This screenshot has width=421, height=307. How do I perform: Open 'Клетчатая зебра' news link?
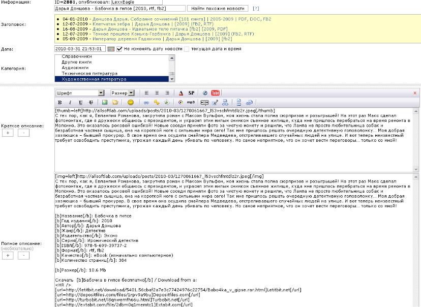pyautogui.click(x=153, y=24)
